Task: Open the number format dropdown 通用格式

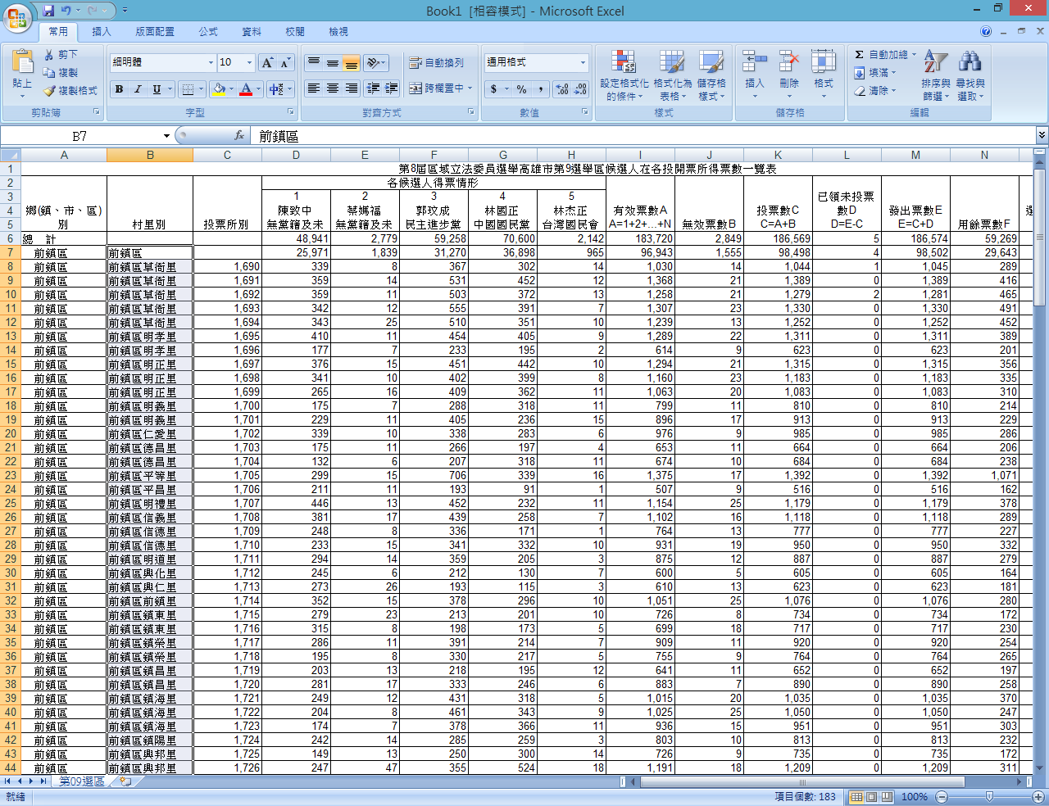Action: (583, 63)
